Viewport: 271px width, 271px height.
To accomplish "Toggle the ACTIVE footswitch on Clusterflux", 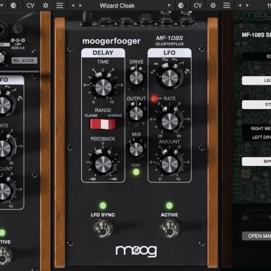I will pos(171,228).
